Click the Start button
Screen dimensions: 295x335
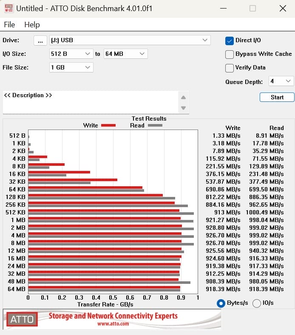pyautogui.click(x=277, y=98)
